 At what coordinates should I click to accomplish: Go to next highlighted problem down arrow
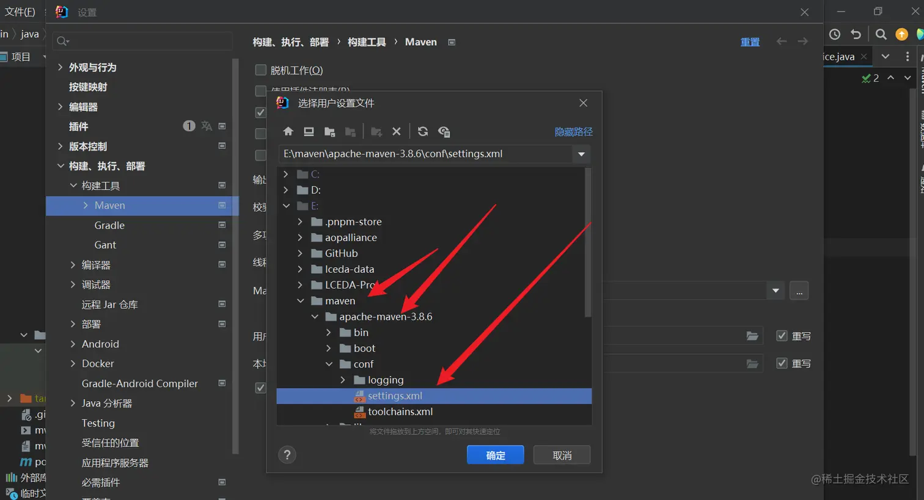908,78
